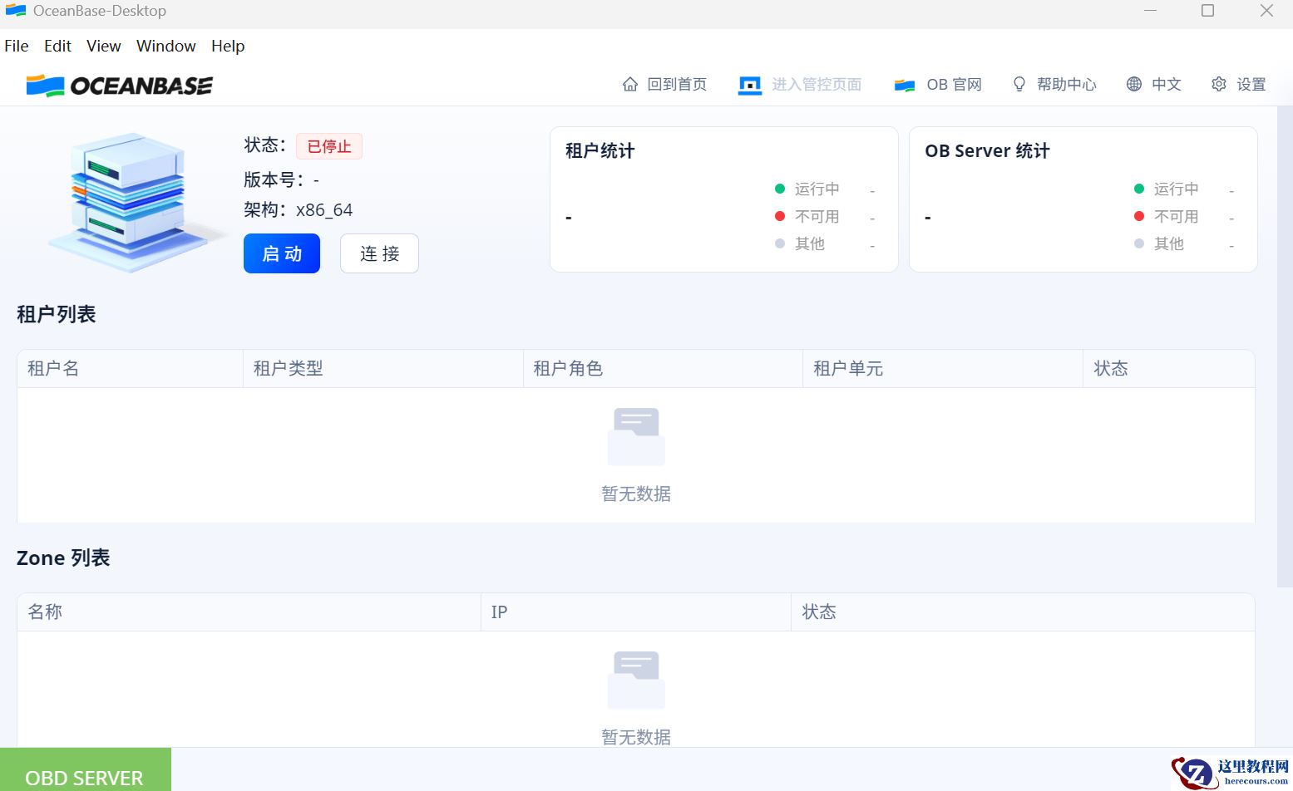
Task: Click the home icon beside 回到首页
Action: click(x=630, y=84)
